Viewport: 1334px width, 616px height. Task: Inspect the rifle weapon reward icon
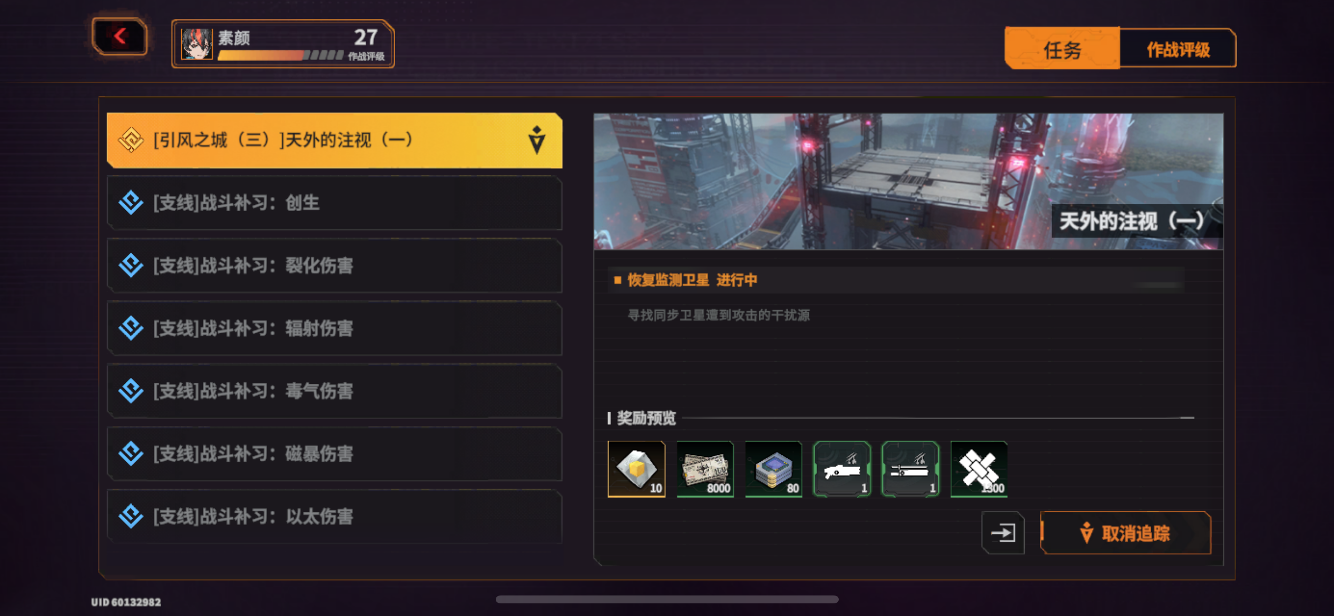click(910, 469)
